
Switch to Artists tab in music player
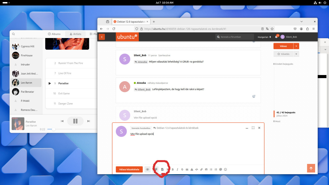pos(76,34)
